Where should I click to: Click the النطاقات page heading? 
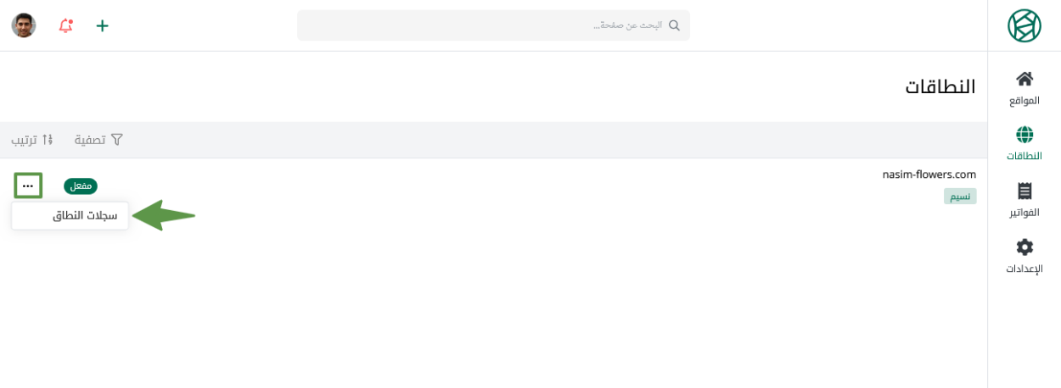[x=940, y=86]
